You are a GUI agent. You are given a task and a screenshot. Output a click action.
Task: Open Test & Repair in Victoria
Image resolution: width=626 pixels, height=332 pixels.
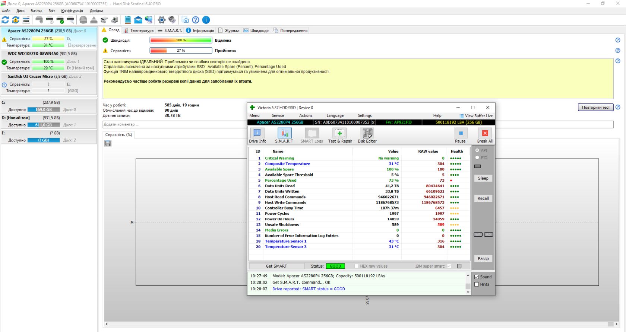340,135
